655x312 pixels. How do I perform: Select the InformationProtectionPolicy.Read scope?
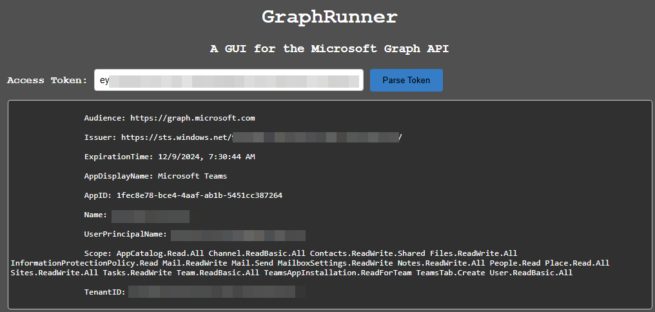click(x=84, y=263)
